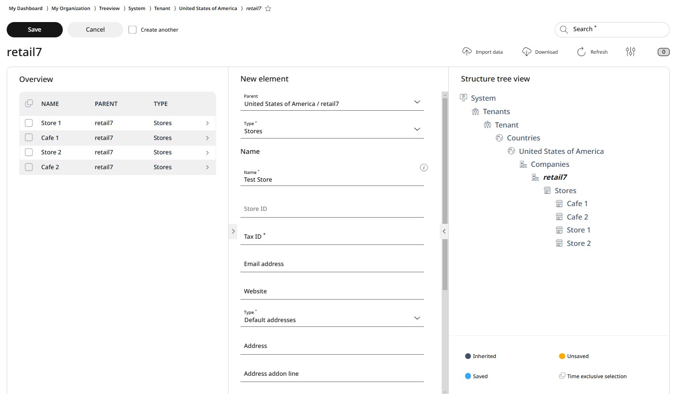The image size is (674, 394).
Task: Focus the Store ID input field
Action: point(332,209)
